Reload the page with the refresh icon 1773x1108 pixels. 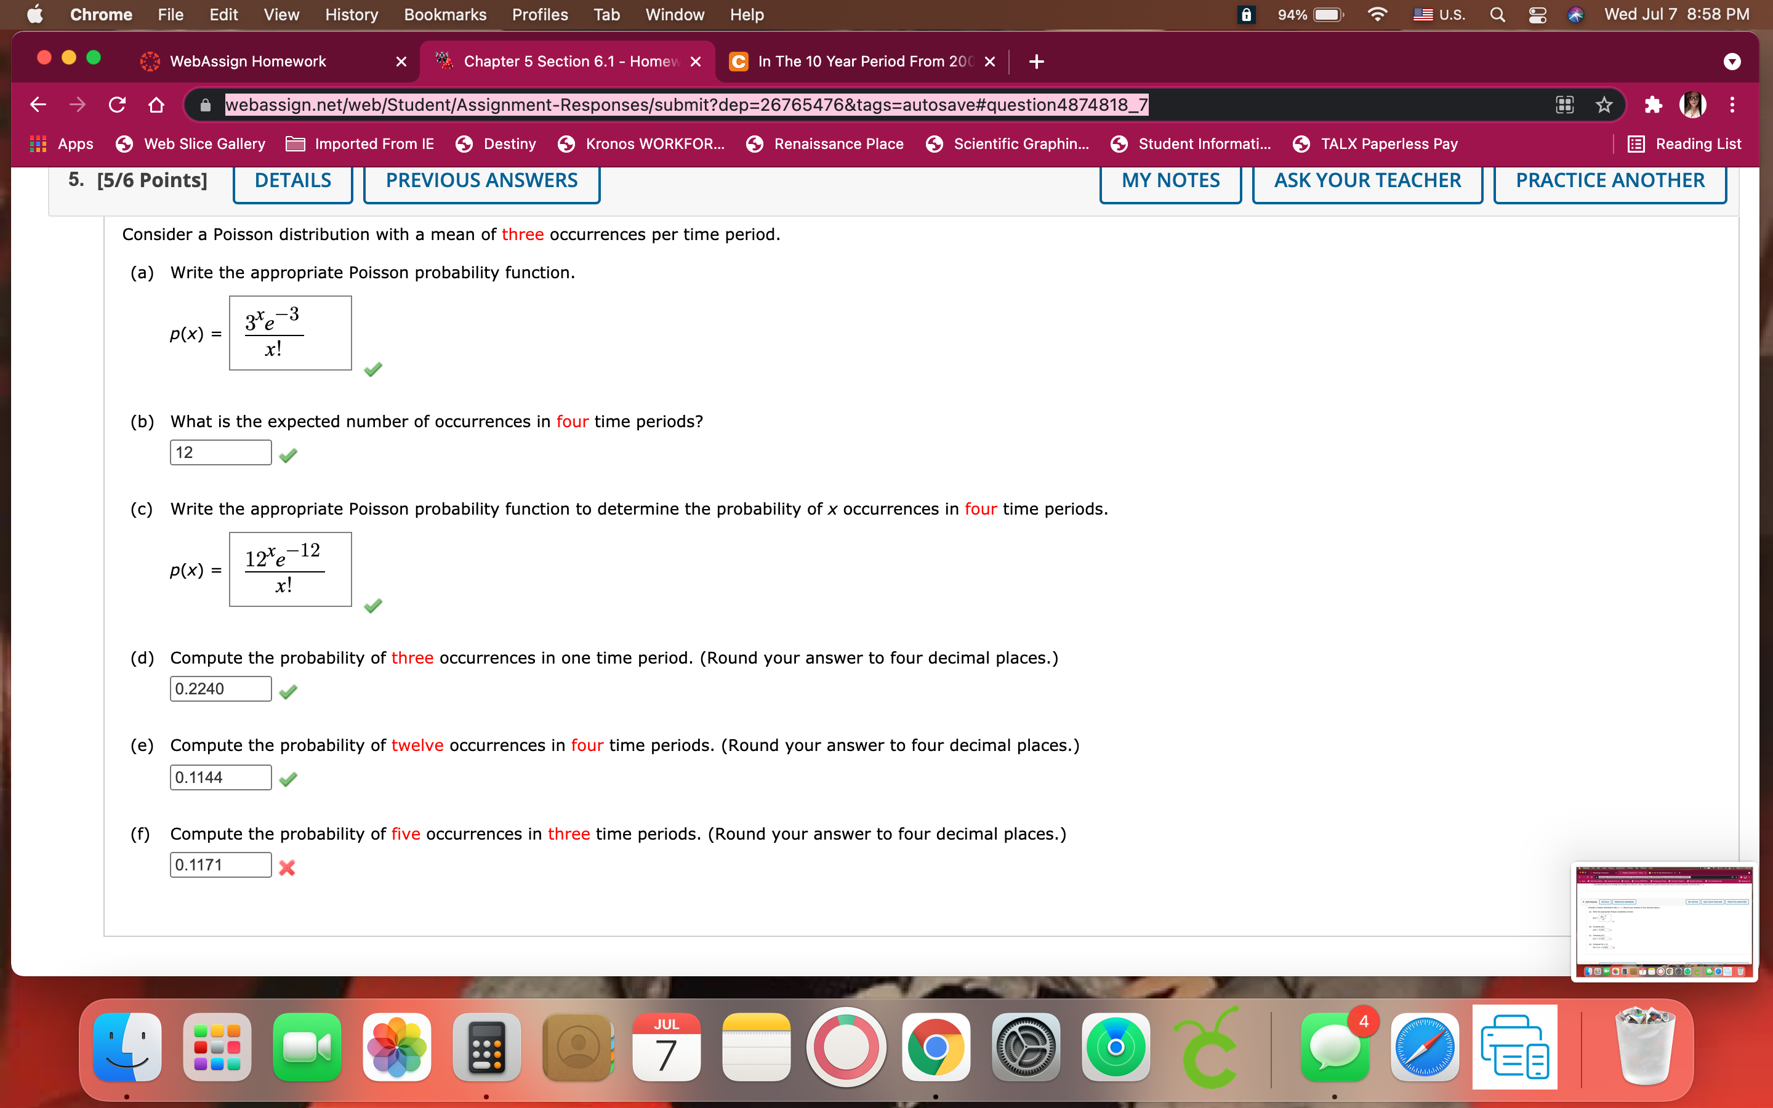click(x=117, y=105)
